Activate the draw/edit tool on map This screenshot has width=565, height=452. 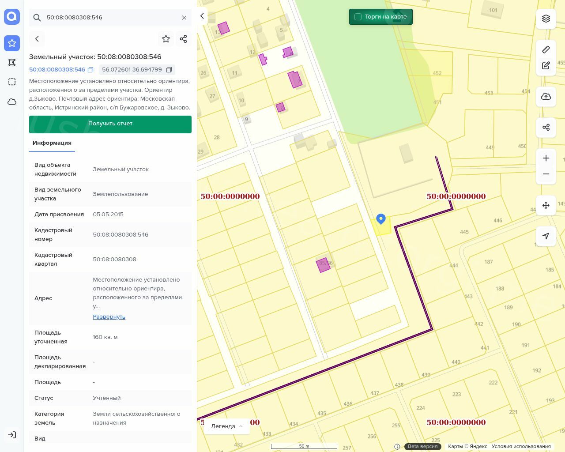pos(546,66)
